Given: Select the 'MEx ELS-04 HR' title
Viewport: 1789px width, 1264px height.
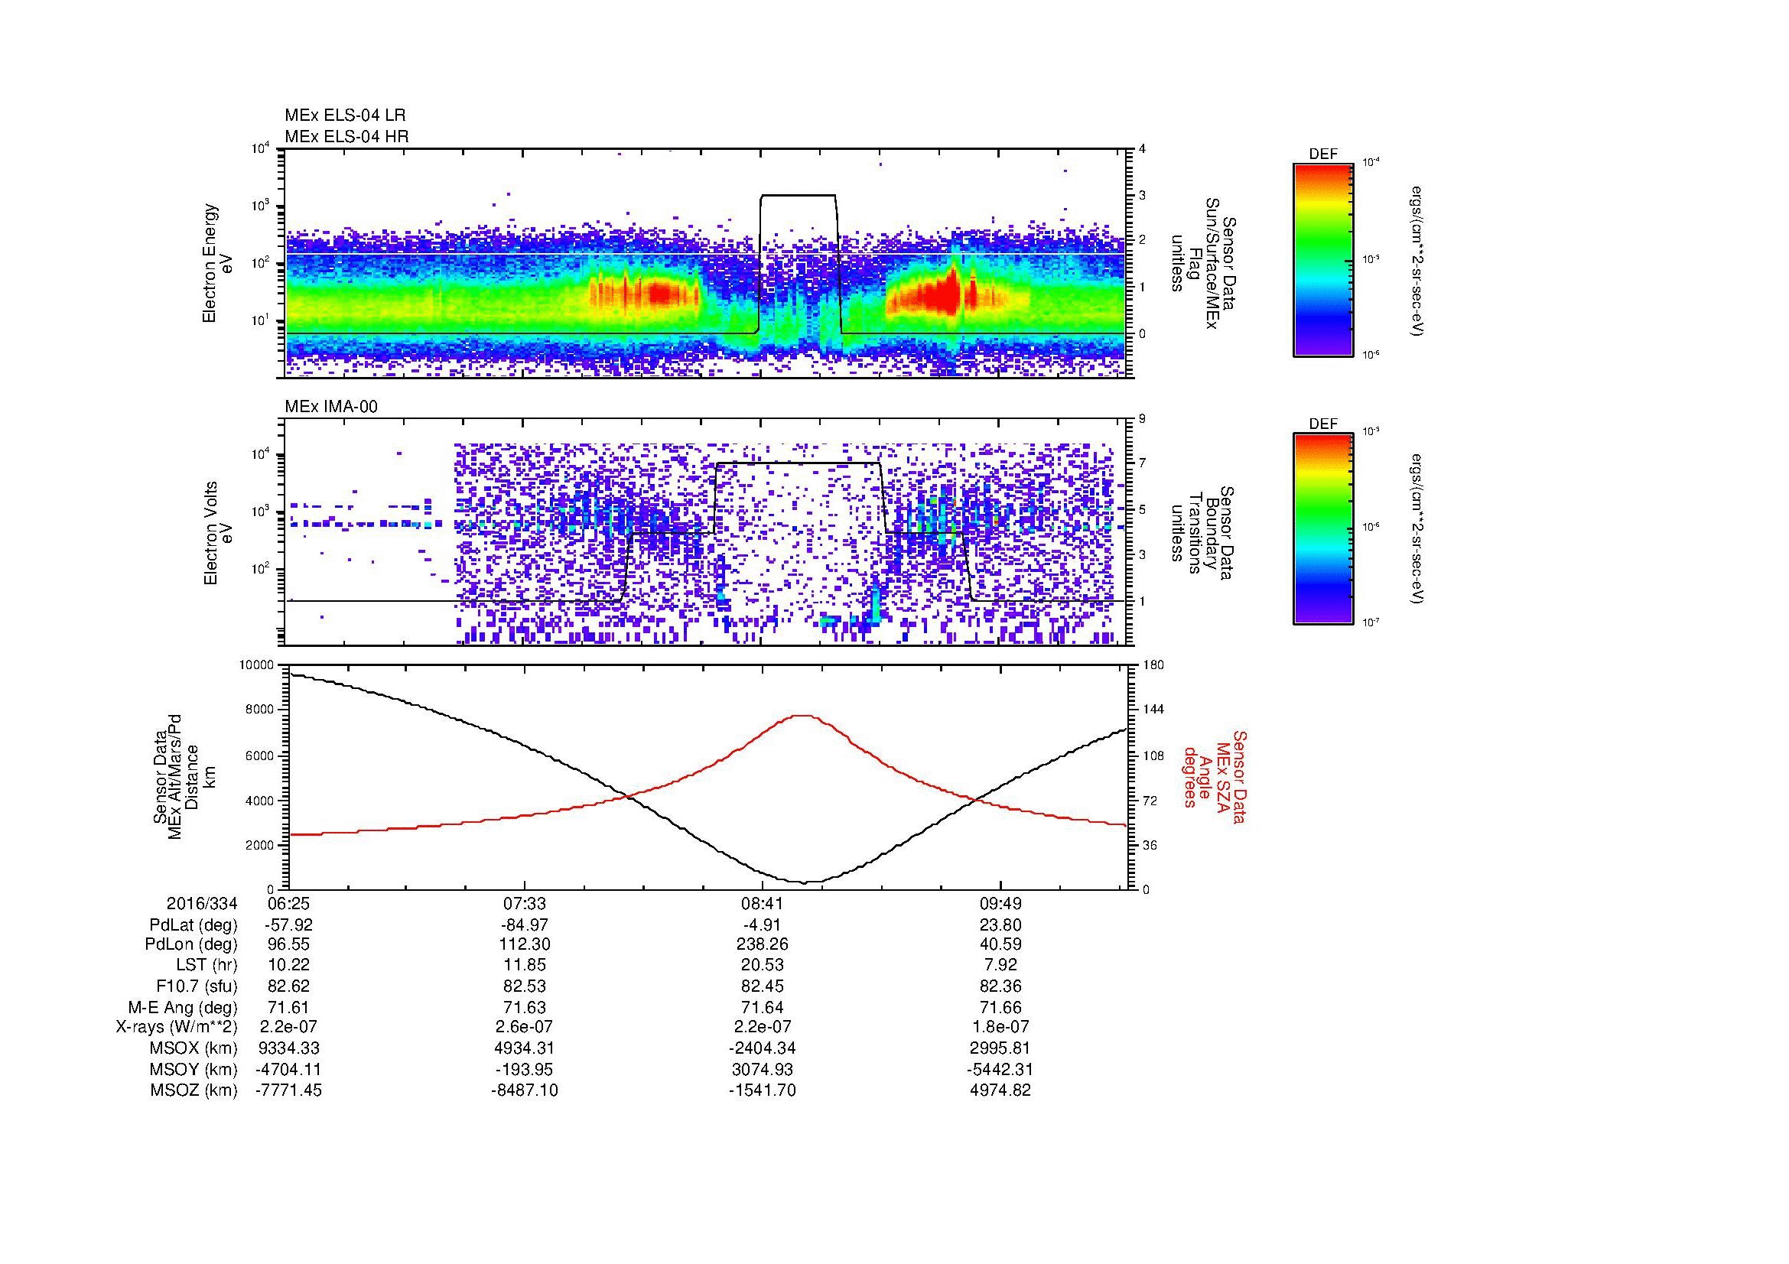Looking at the screenshot, I should click(346, 137).
